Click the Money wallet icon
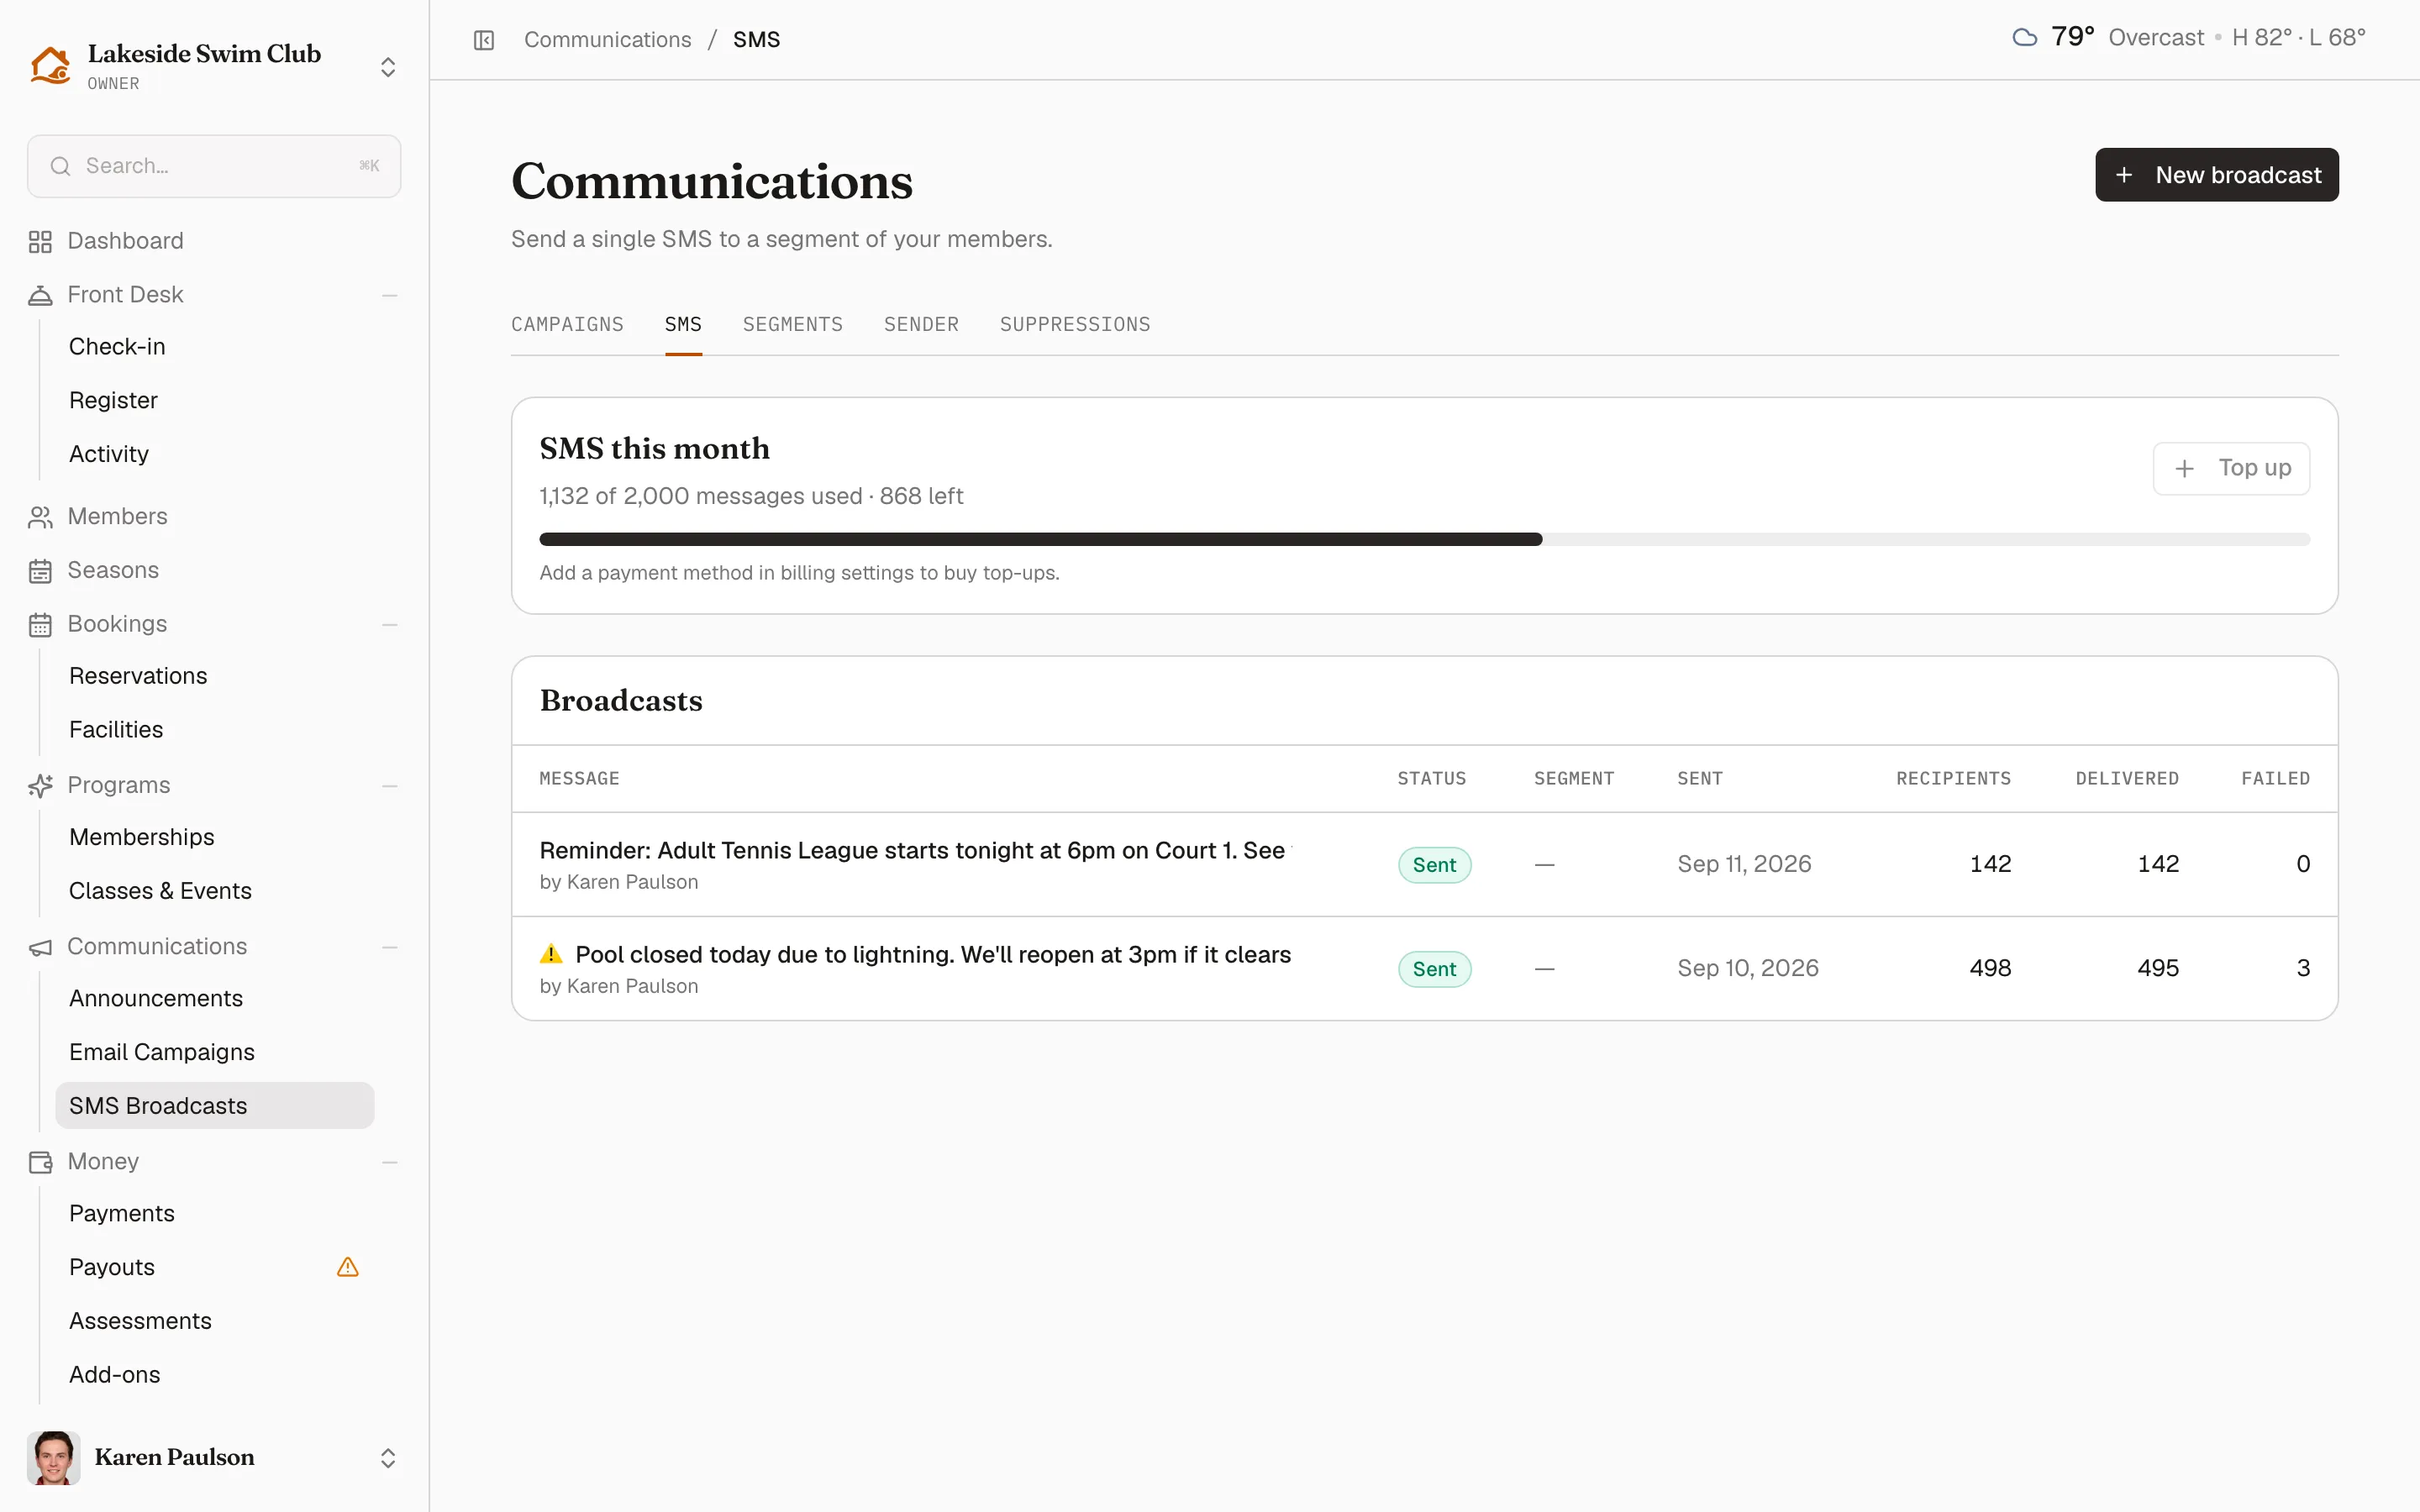The height and width of the screenshot is (1512, 2420). [40, 1162]
